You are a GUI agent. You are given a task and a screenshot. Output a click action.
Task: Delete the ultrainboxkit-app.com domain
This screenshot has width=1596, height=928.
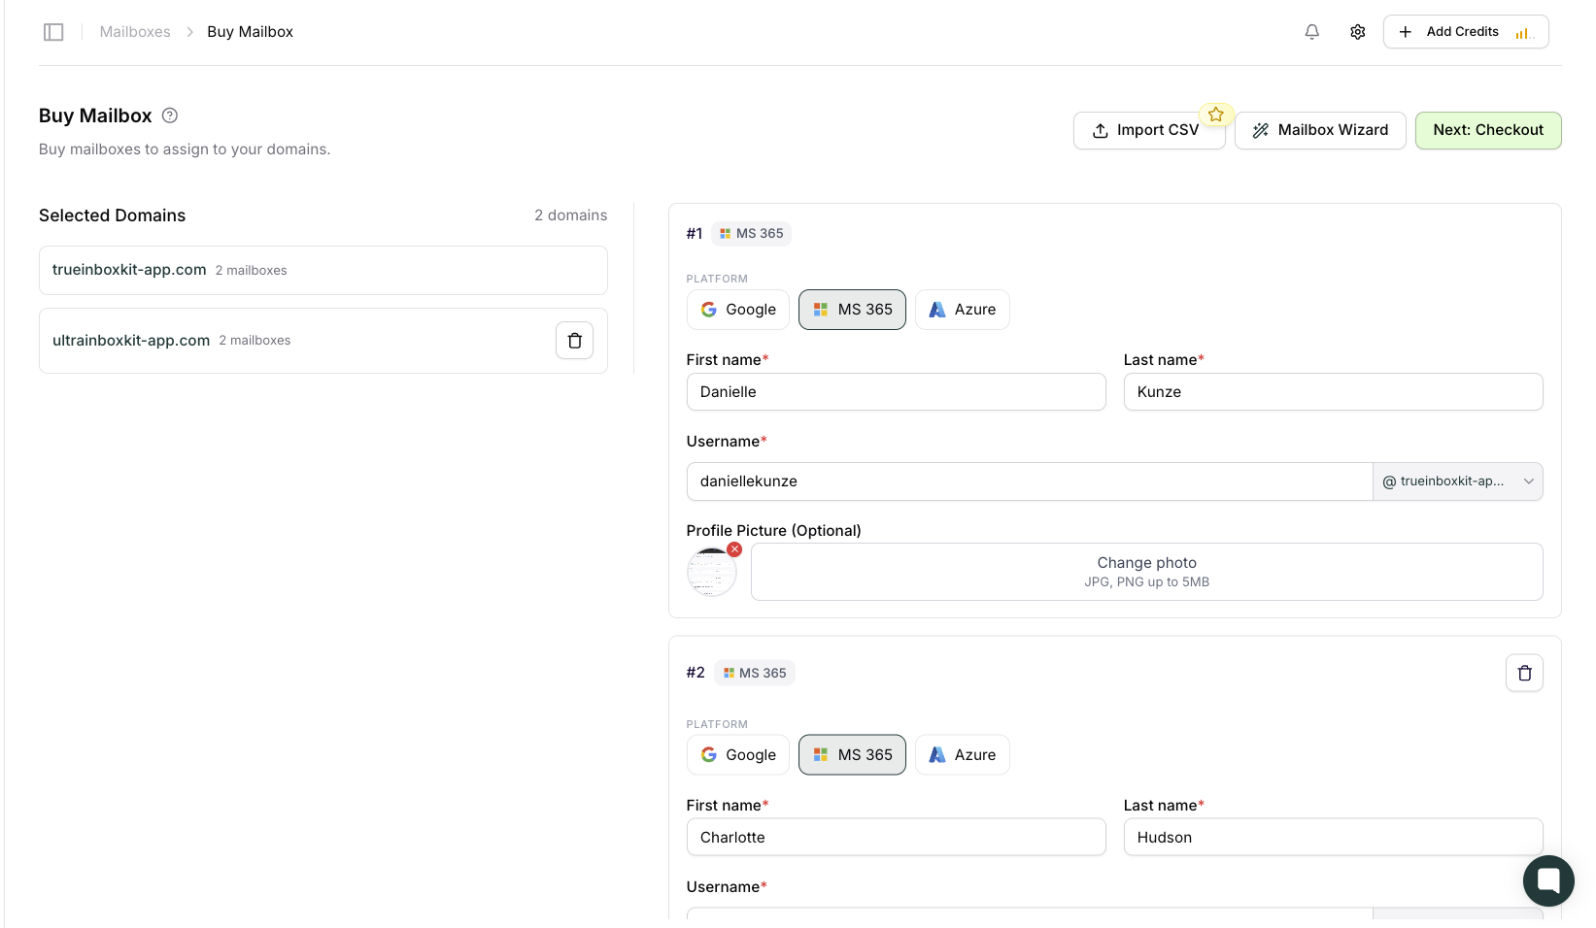click(x=574, y=341)
